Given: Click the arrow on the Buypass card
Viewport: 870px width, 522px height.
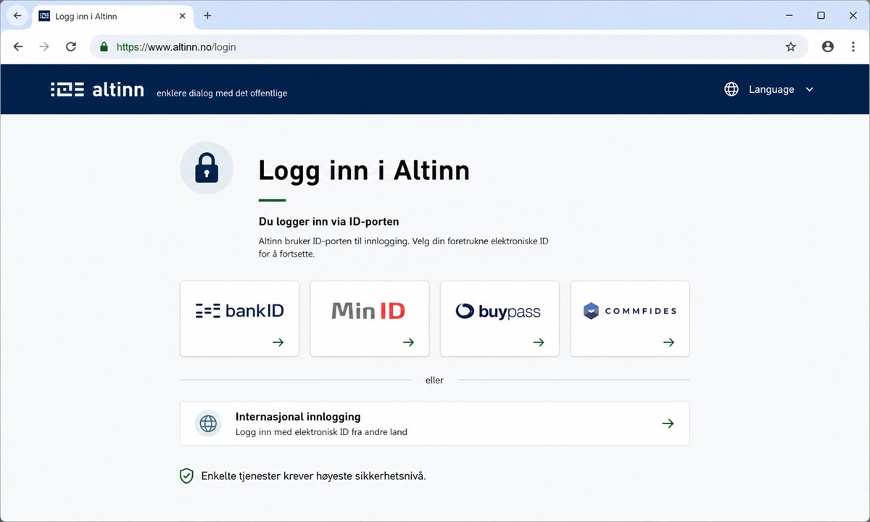Looking at the screenshot, I should tap(539, 342).
